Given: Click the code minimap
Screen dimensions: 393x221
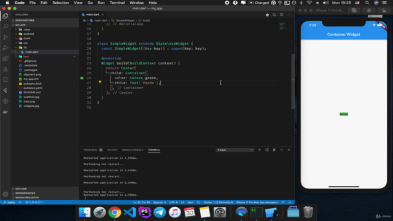Looking at the screenshot, I should tap(285, 26).
